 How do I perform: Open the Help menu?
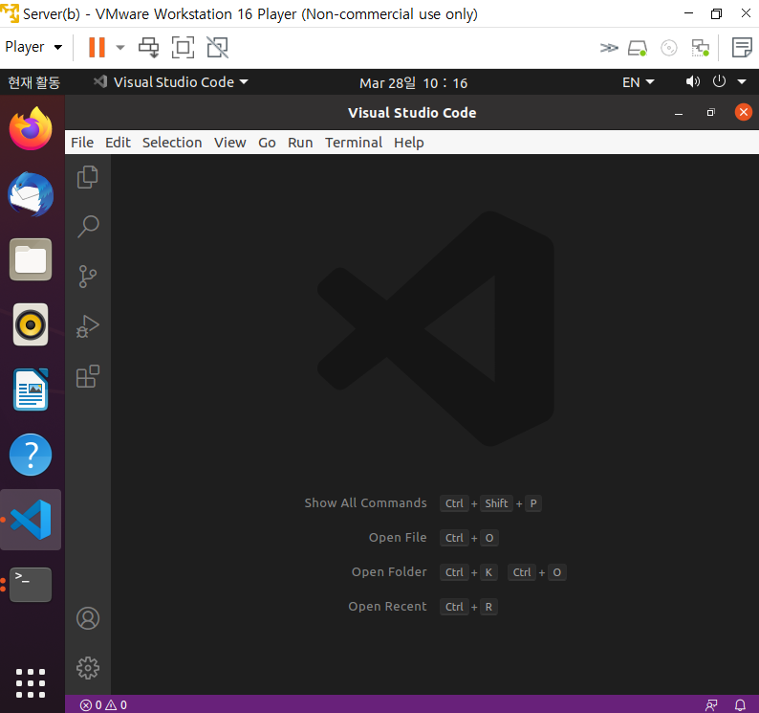pyautogui.click(x=408, y=143)
